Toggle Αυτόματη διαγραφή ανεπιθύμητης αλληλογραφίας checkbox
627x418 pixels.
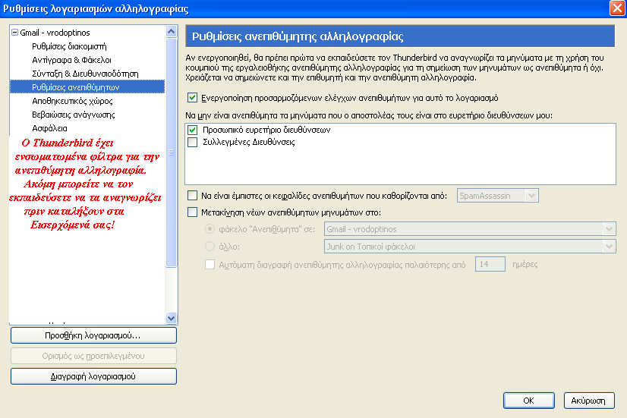(210, 264)
